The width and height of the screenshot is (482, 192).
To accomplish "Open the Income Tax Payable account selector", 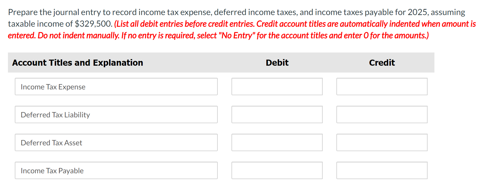I will (116, 170).
